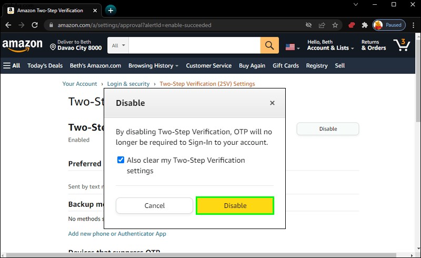This screenshot has height=258, width=421.
Task: Click the Amazon Two-Step Verification tab title
Action: point(50,11)
